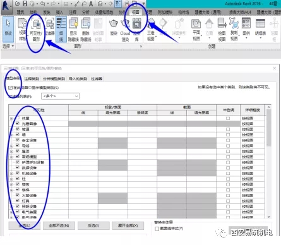Select the Modify (修改) arrow tool
The image size is (281, 245).
click(8, 29)
